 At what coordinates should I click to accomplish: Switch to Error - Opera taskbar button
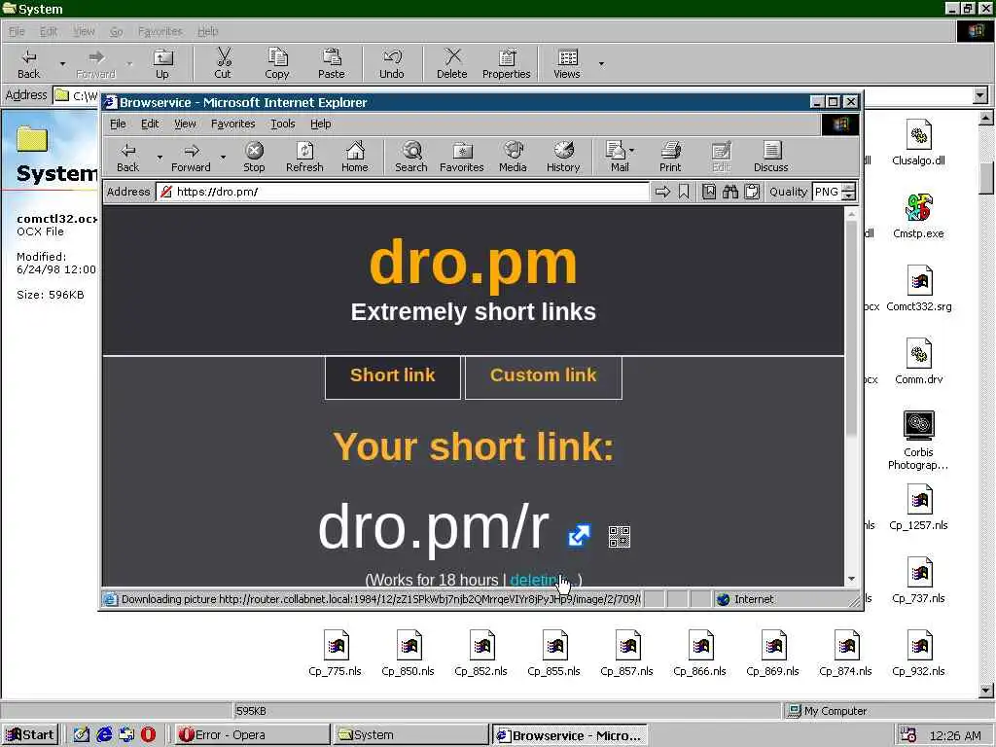tap(252, 735)
